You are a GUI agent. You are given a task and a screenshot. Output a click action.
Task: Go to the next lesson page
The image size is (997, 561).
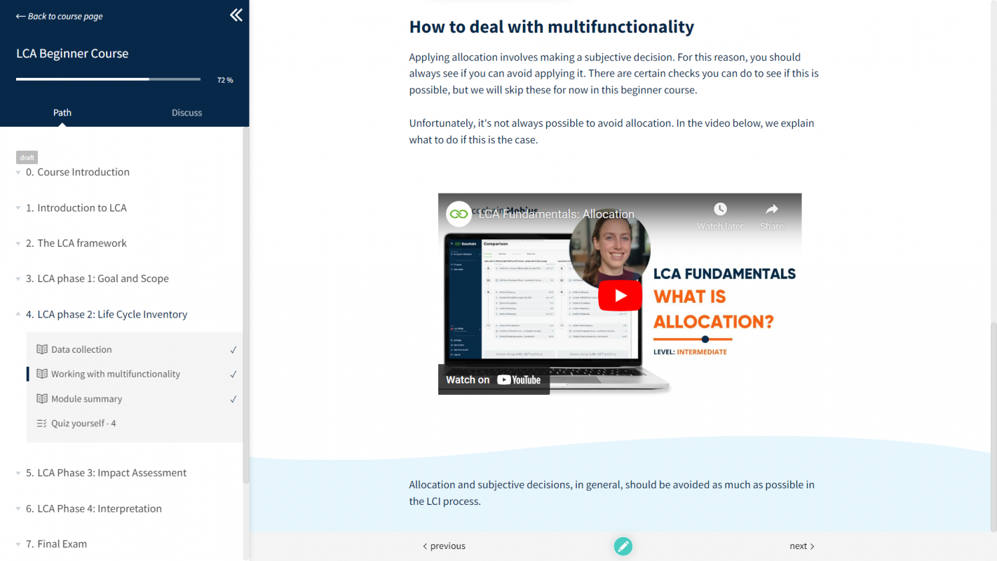[x=801, y=546]
